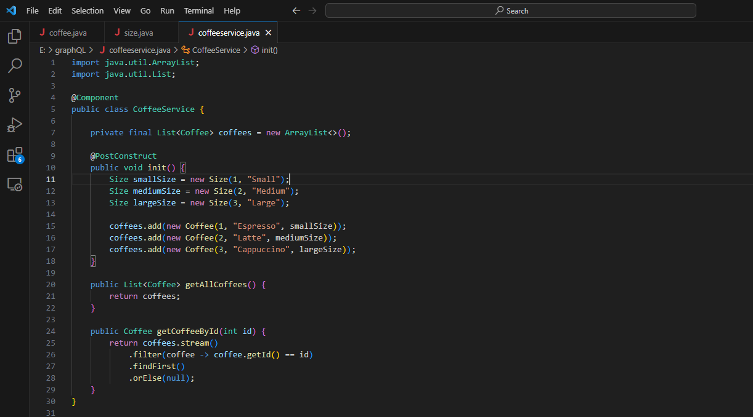
Task: Click mediumSize in the line 12 declaration
Action: pyautogui.click(x=157, y=191)
